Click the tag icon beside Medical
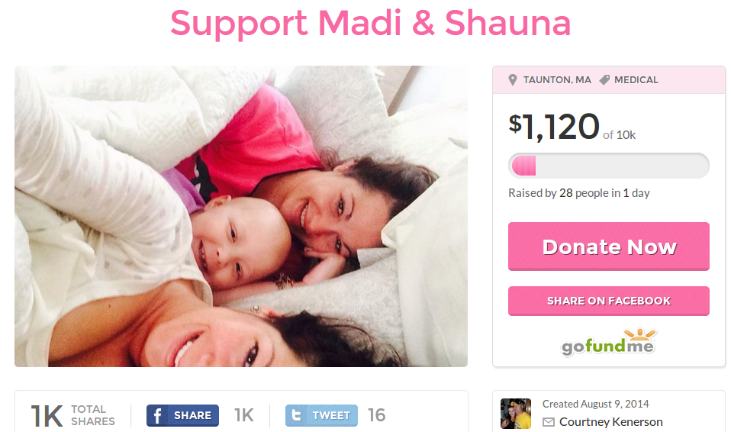 point(604,80)
